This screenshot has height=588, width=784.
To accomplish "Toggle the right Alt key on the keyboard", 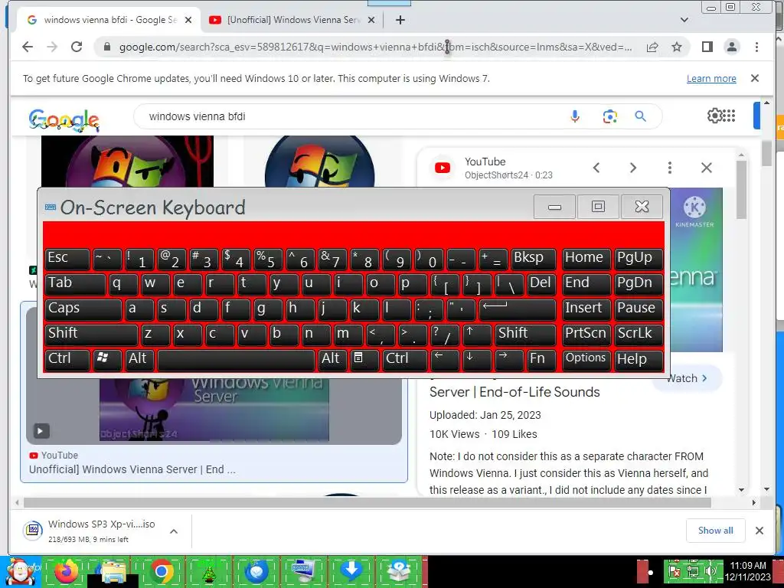I will 332,360.
